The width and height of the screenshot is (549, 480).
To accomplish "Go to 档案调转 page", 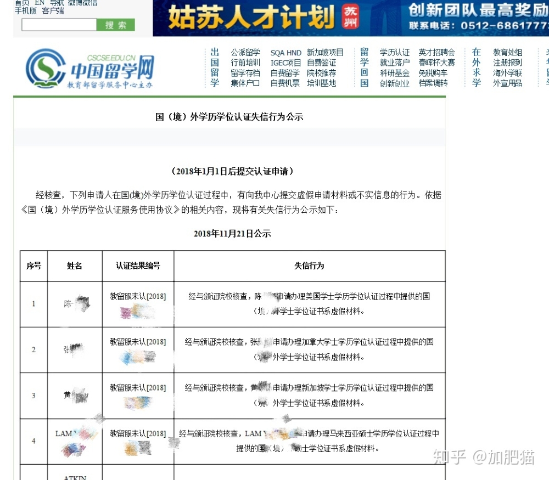I will [433, 83].
